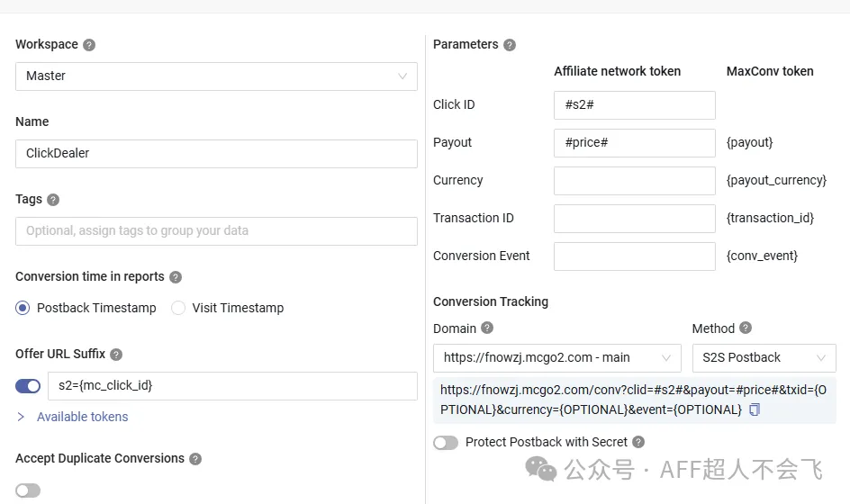Turn on Protect Postback with Secret
Viewport: 850px width, 504px height.
446,443
